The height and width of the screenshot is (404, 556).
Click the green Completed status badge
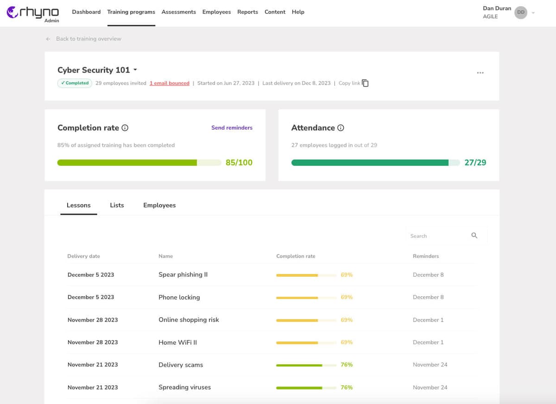[x=75, y=83]
